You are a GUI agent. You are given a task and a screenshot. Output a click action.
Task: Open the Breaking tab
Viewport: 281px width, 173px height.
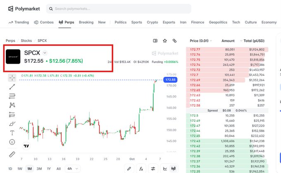pos(86,22)
